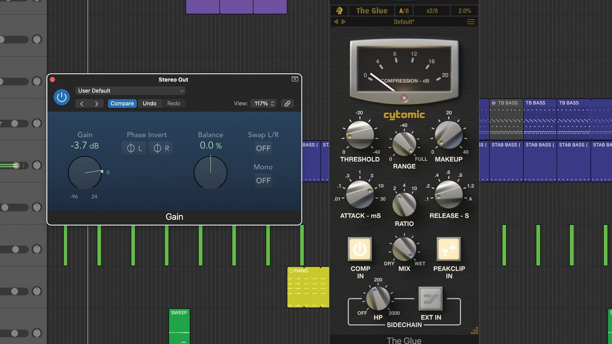Click the next preset arrow in The Glue

344,21
